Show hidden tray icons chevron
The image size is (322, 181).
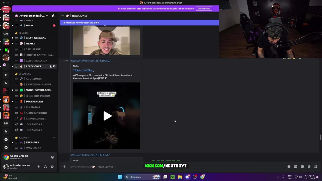[278, 177]
